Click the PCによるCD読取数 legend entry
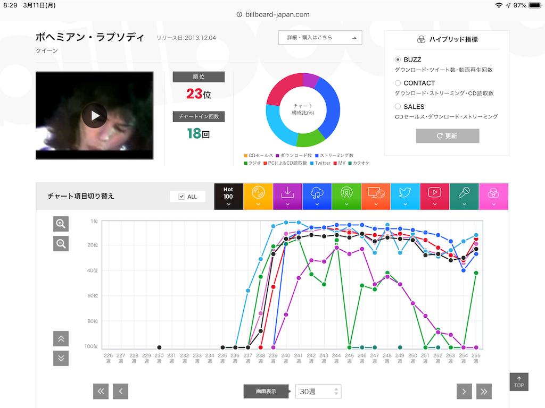Viewport: 545px width, 408px height. coord(285,163)
